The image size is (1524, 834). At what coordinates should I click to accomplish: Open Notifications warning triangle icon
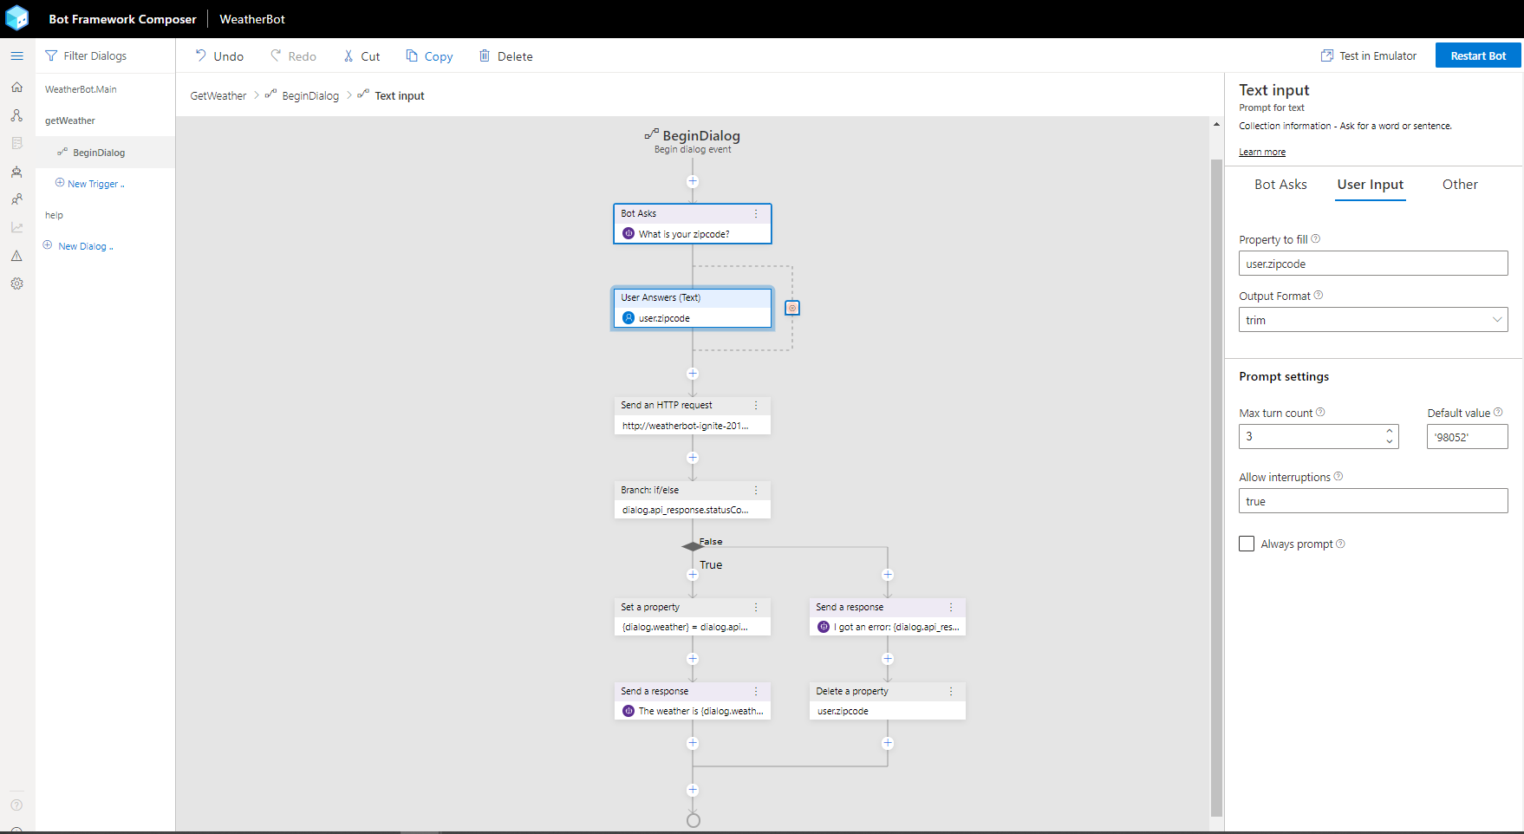coord(16,256)
